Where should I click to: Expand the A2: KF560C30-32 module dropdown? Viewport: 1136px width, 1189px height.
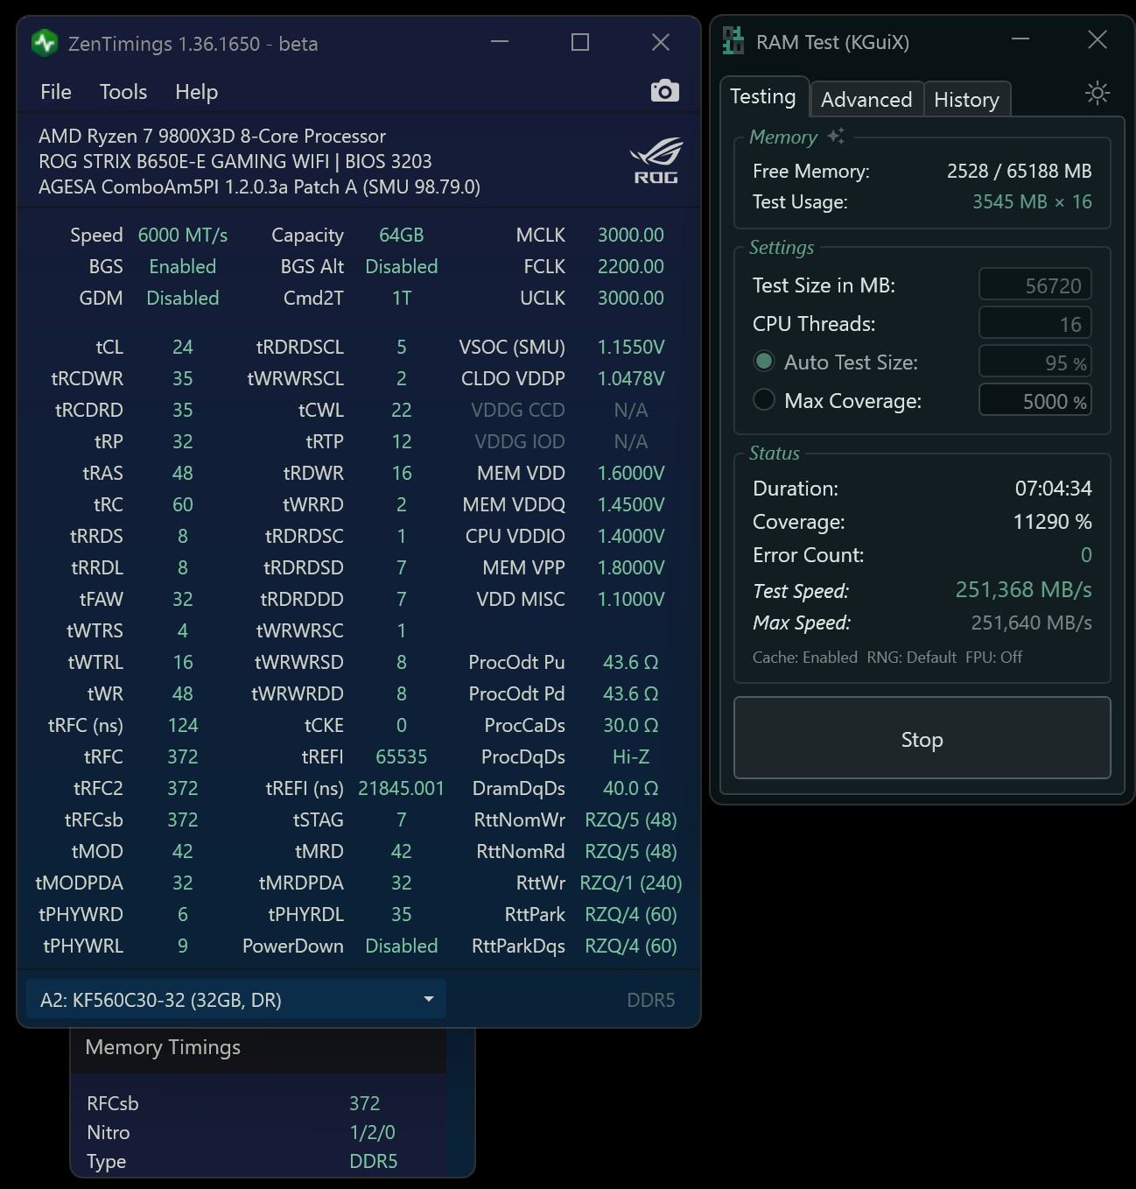click(236, 999)
